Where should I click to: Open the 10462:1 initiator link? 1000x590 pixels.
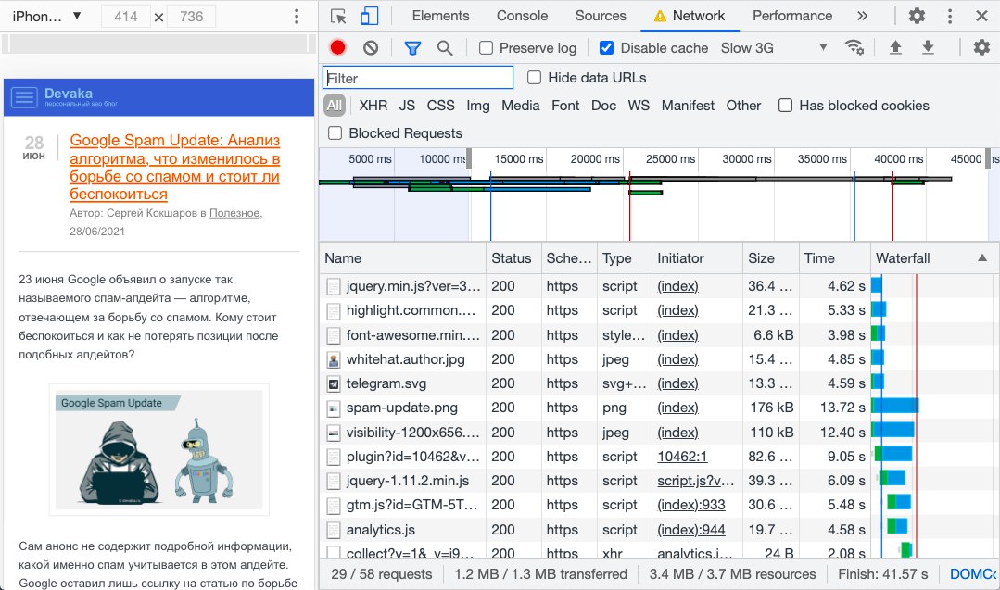tap(682, 457)
